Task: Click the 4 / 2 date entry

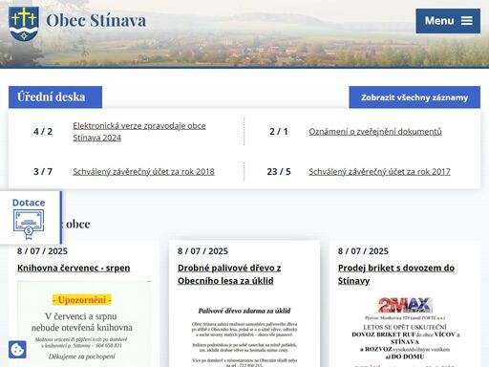Action: point(43,132)
